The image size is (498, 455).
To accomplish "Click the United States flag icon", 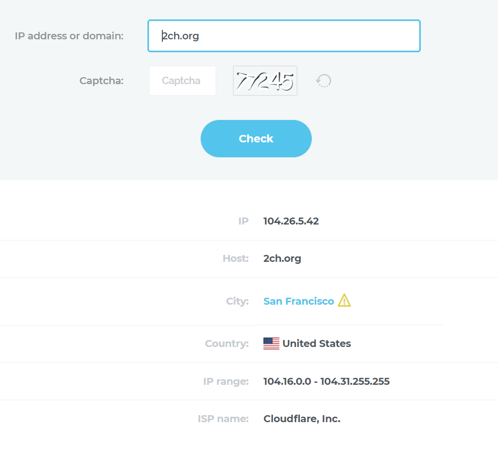I will (271, 343).
